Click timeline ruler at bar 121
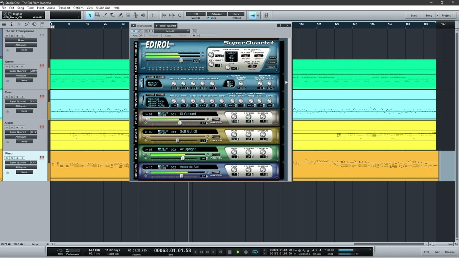 [x=319, y=24]
